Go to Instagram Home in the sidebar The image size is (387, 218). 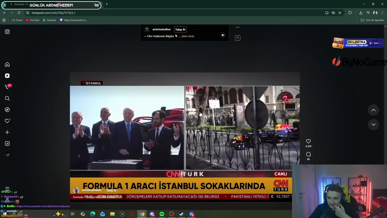pyautogui.click(x=7, y=64)
